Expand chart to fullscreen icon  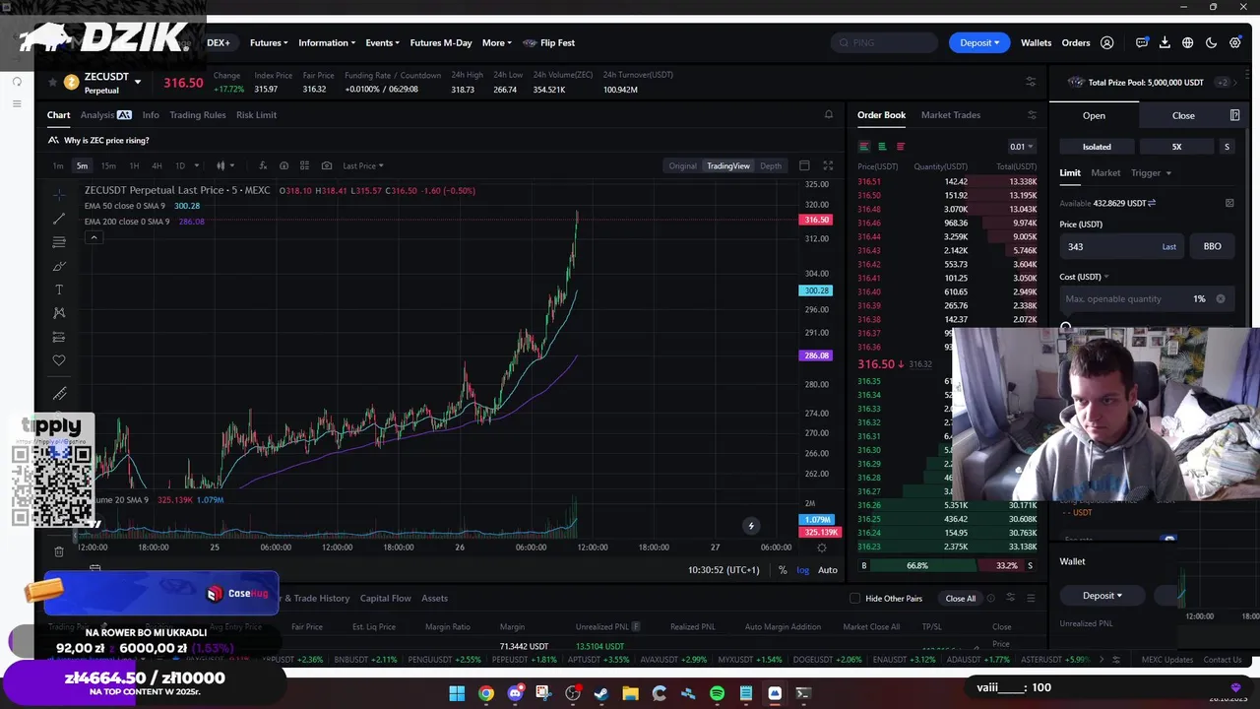click(x=828, y=165)
